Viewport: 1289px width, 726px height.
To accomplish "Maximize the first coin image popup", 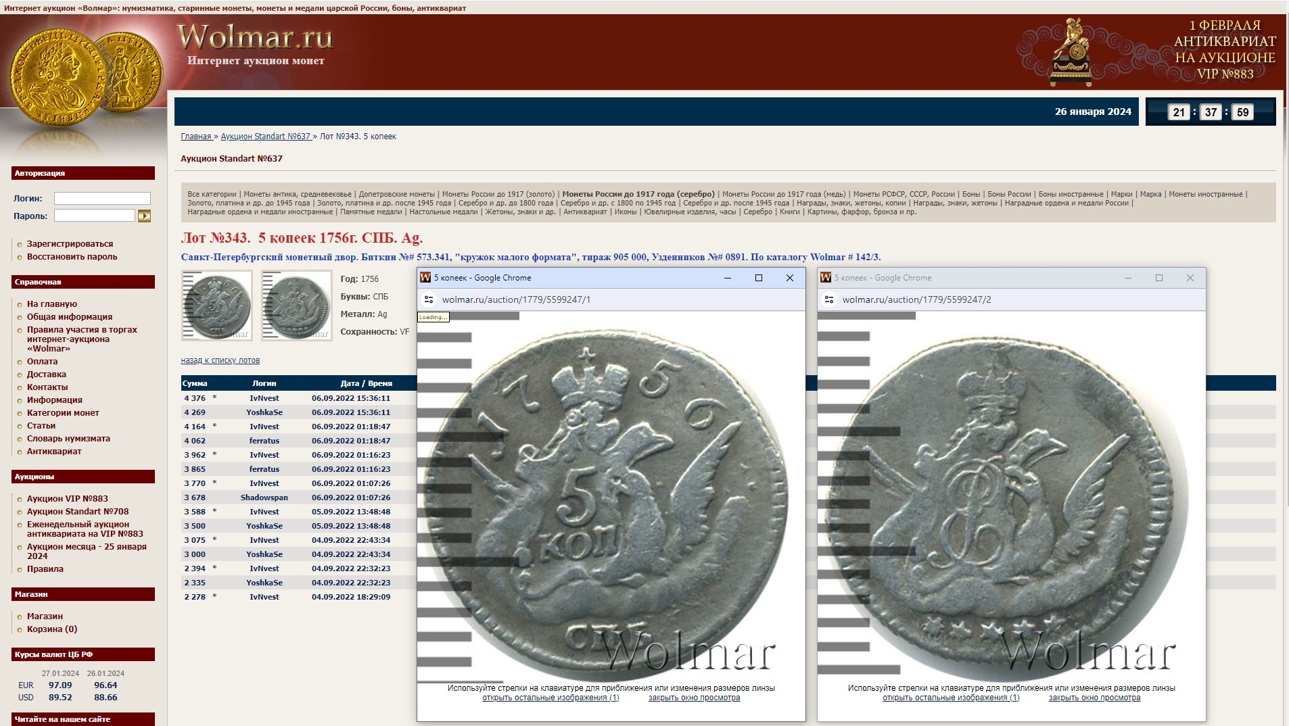I will [x=758, y=278].
